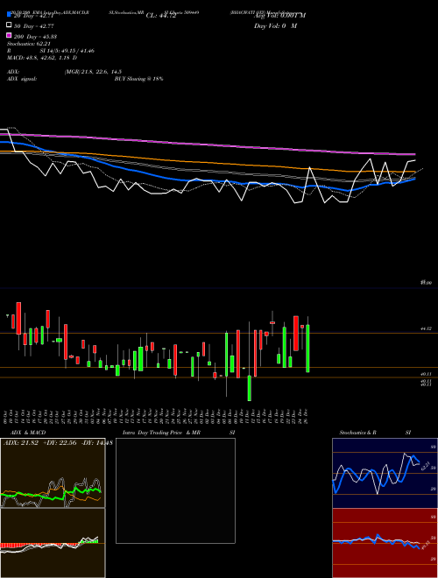Image resolution: width=438 pixels, height=578 pixels.
Task: Click the price axis label at top right
Action: (427, 283)
